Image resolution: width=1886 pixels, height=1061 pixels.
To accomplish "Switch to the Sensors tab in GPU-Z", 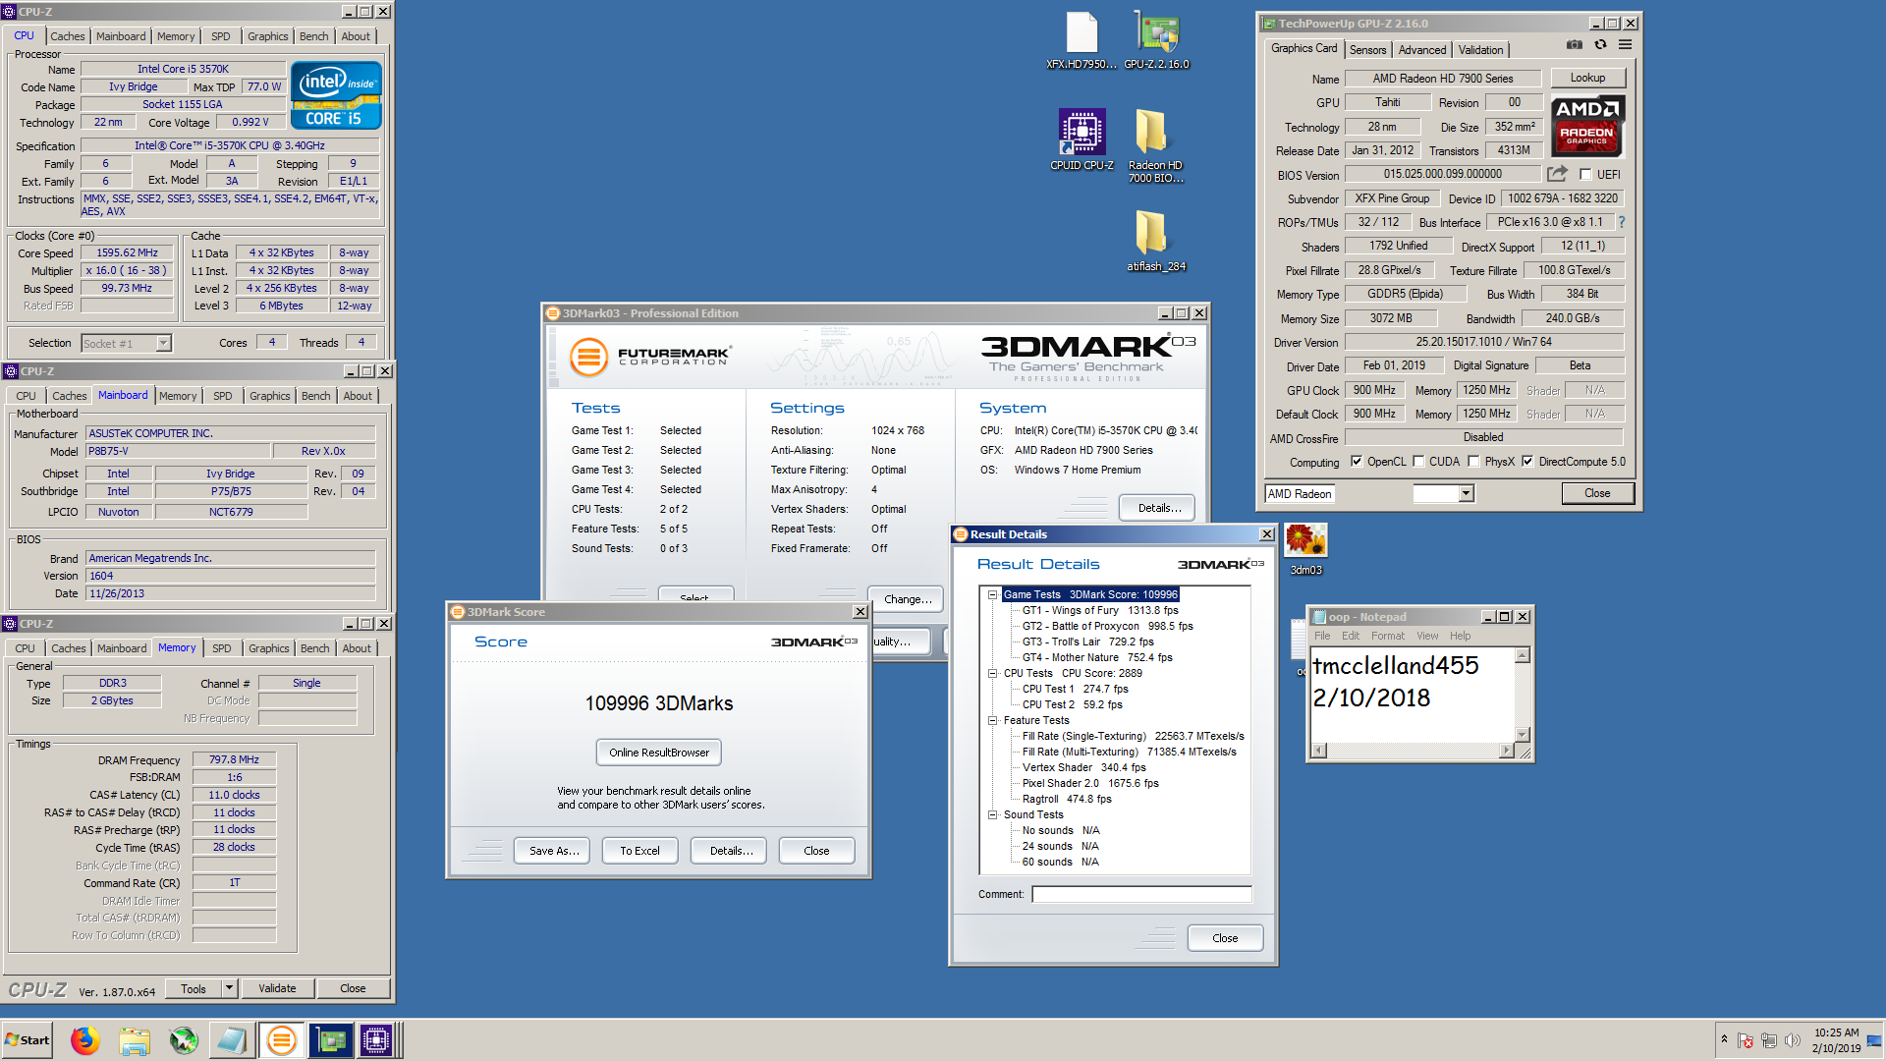I will 1367,49.
